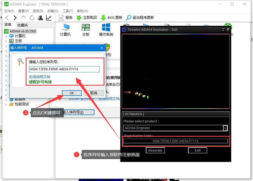The image size is (253, 181).
Task: Open the user management icon
Action: click(40, 18)
